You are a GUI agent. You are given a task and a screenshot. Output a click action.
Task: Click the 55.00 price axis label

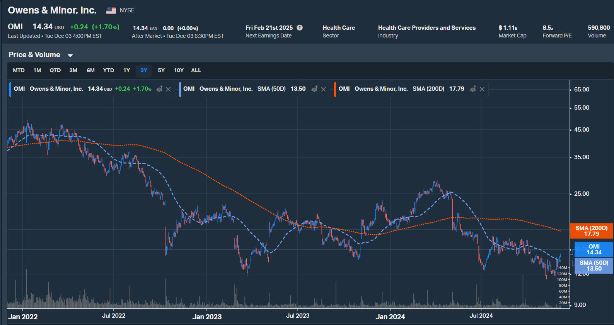(582, 108)
